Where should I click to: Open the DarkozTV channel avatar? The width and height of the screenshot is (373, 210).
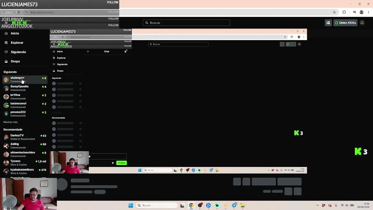[6, 137]
